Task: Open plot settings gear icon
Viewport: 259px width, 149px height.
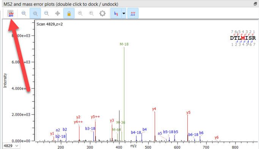Action: (x=102, y=13)
